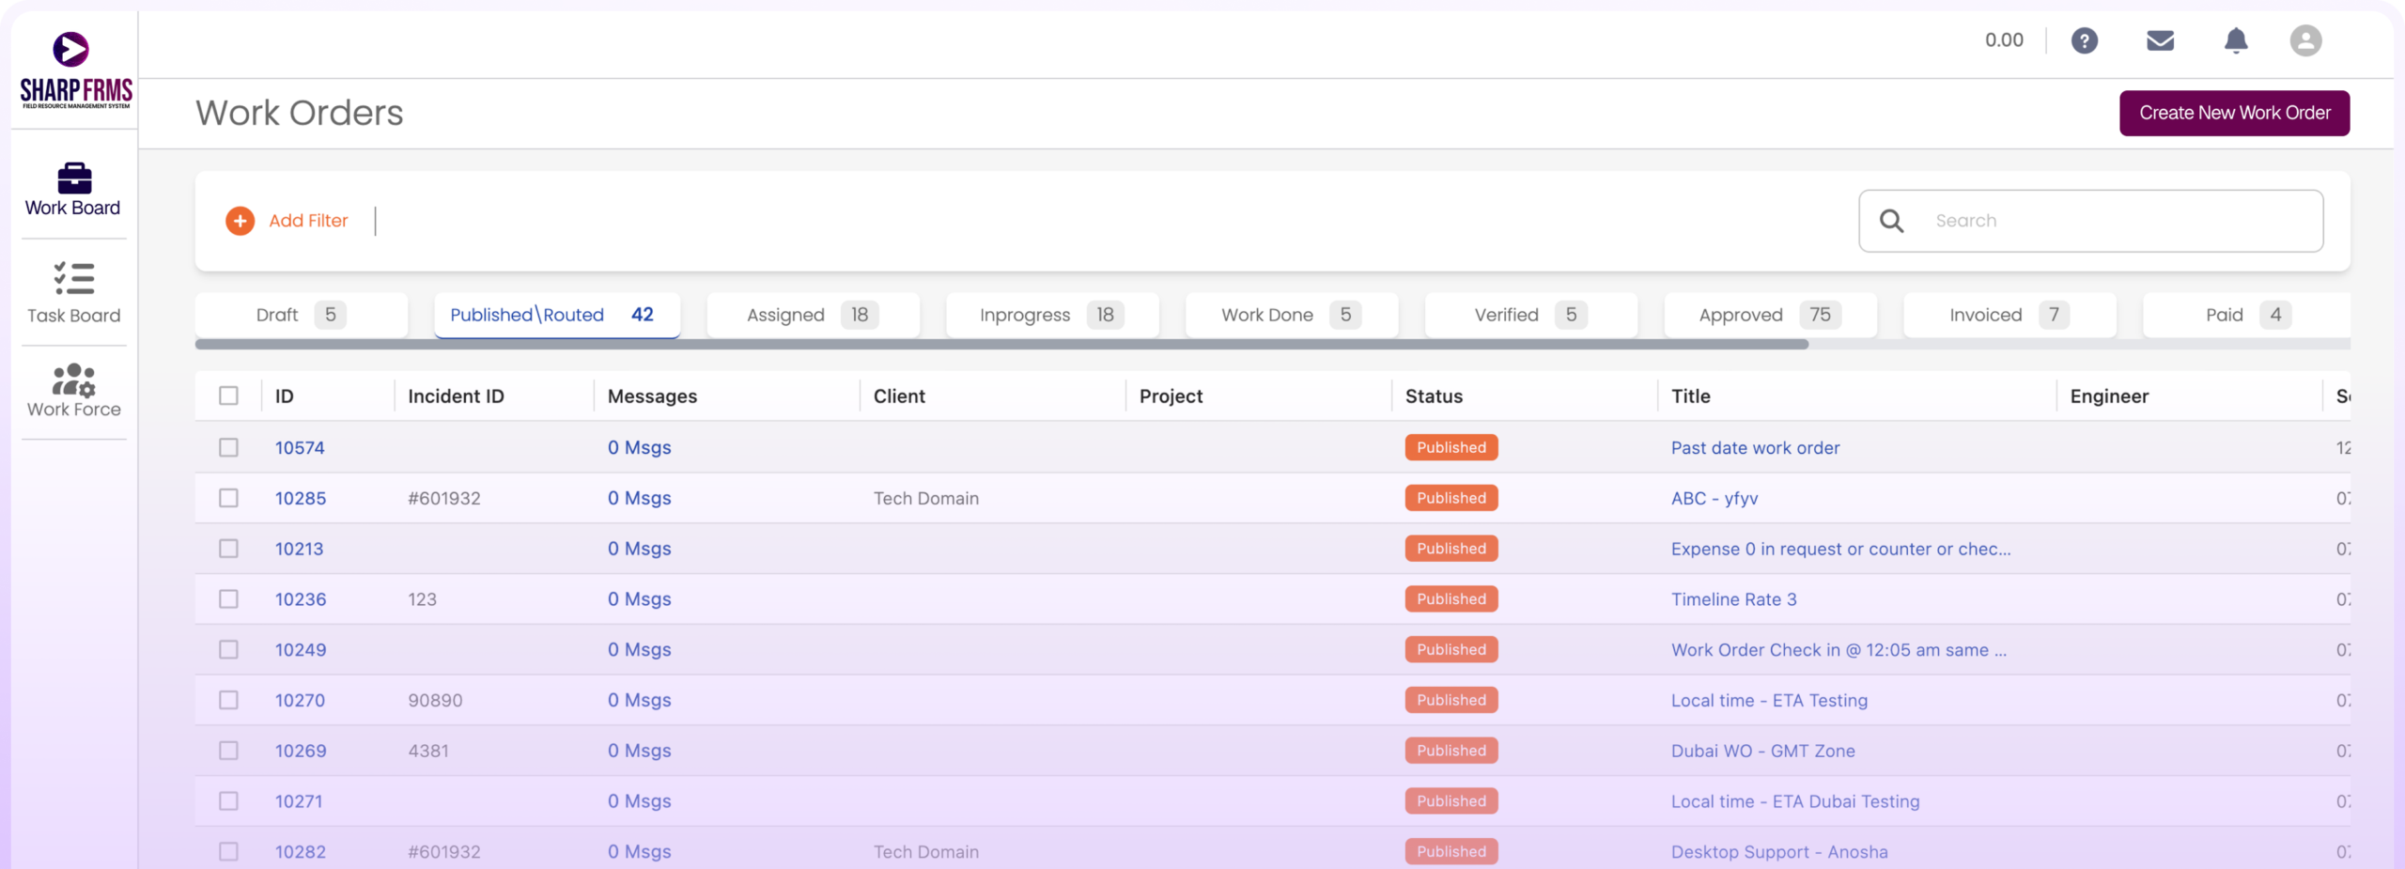This screenshot has width=2405, height=869.
Task: Switch to the Approved tab
Action: point(1769,315)
